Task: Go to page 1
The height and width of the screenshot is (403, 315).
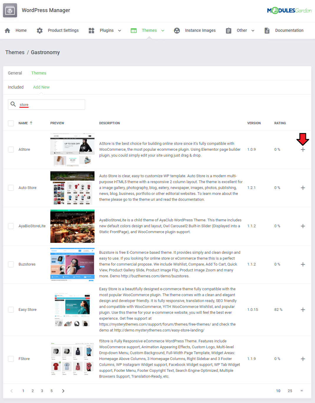Action: (x=23, y=391)
